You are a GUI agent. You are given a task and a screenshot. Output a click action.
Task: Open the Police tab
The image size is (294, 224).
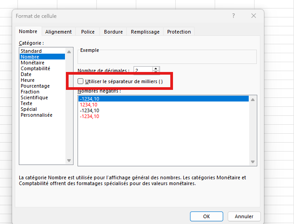click(x=88, y=32)
